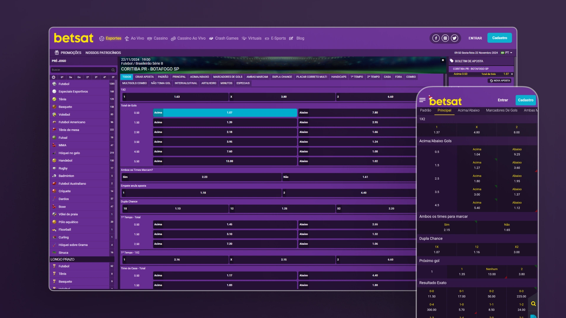
Task: Click the trophy icon beside Longo Prazo Futebol
Action: 54,266
